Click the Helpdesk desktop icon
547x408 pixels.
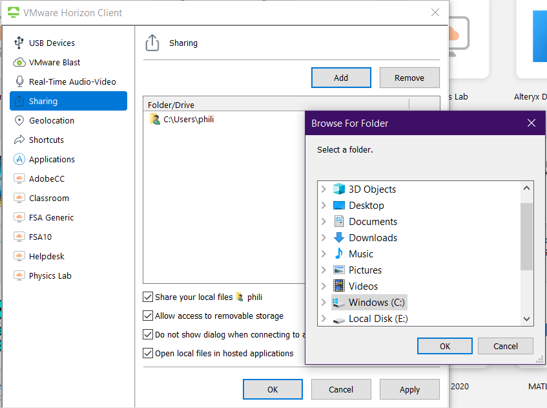click(x=19, y=256)
